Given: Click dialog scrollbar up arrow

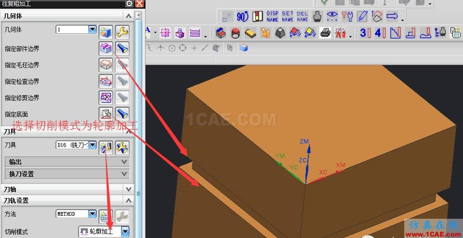Looking at the screenshot, I should (138, 15).
